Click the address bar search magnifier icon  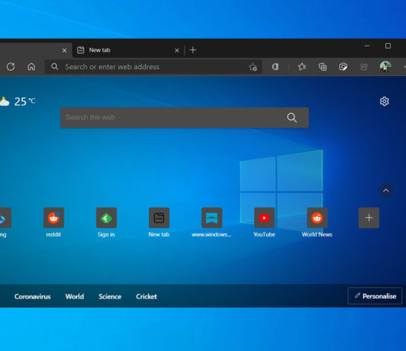click(55, 67)
